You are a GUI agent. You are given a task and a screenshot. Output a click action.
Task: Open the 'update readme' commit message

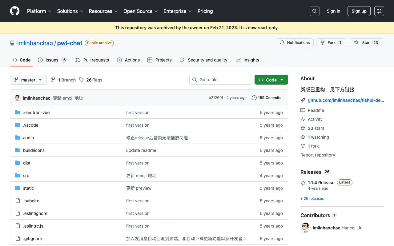pos(141,150)
